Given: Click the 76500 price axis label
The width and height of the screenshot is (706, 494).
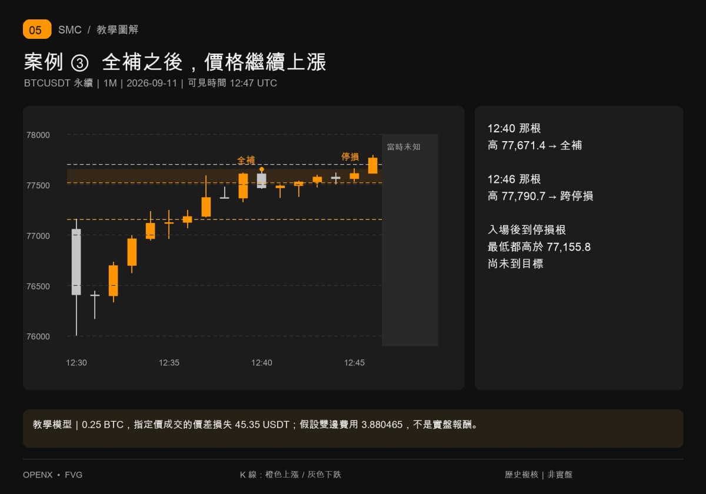Looking at the screenshot, I should (38, 286).
